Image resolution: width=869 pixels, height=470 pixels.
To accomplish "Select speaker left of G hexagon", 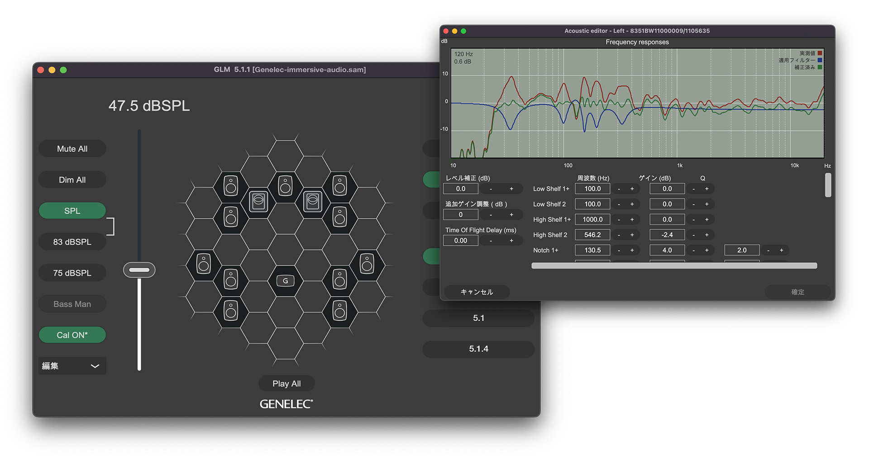I will tap(231, 280).
